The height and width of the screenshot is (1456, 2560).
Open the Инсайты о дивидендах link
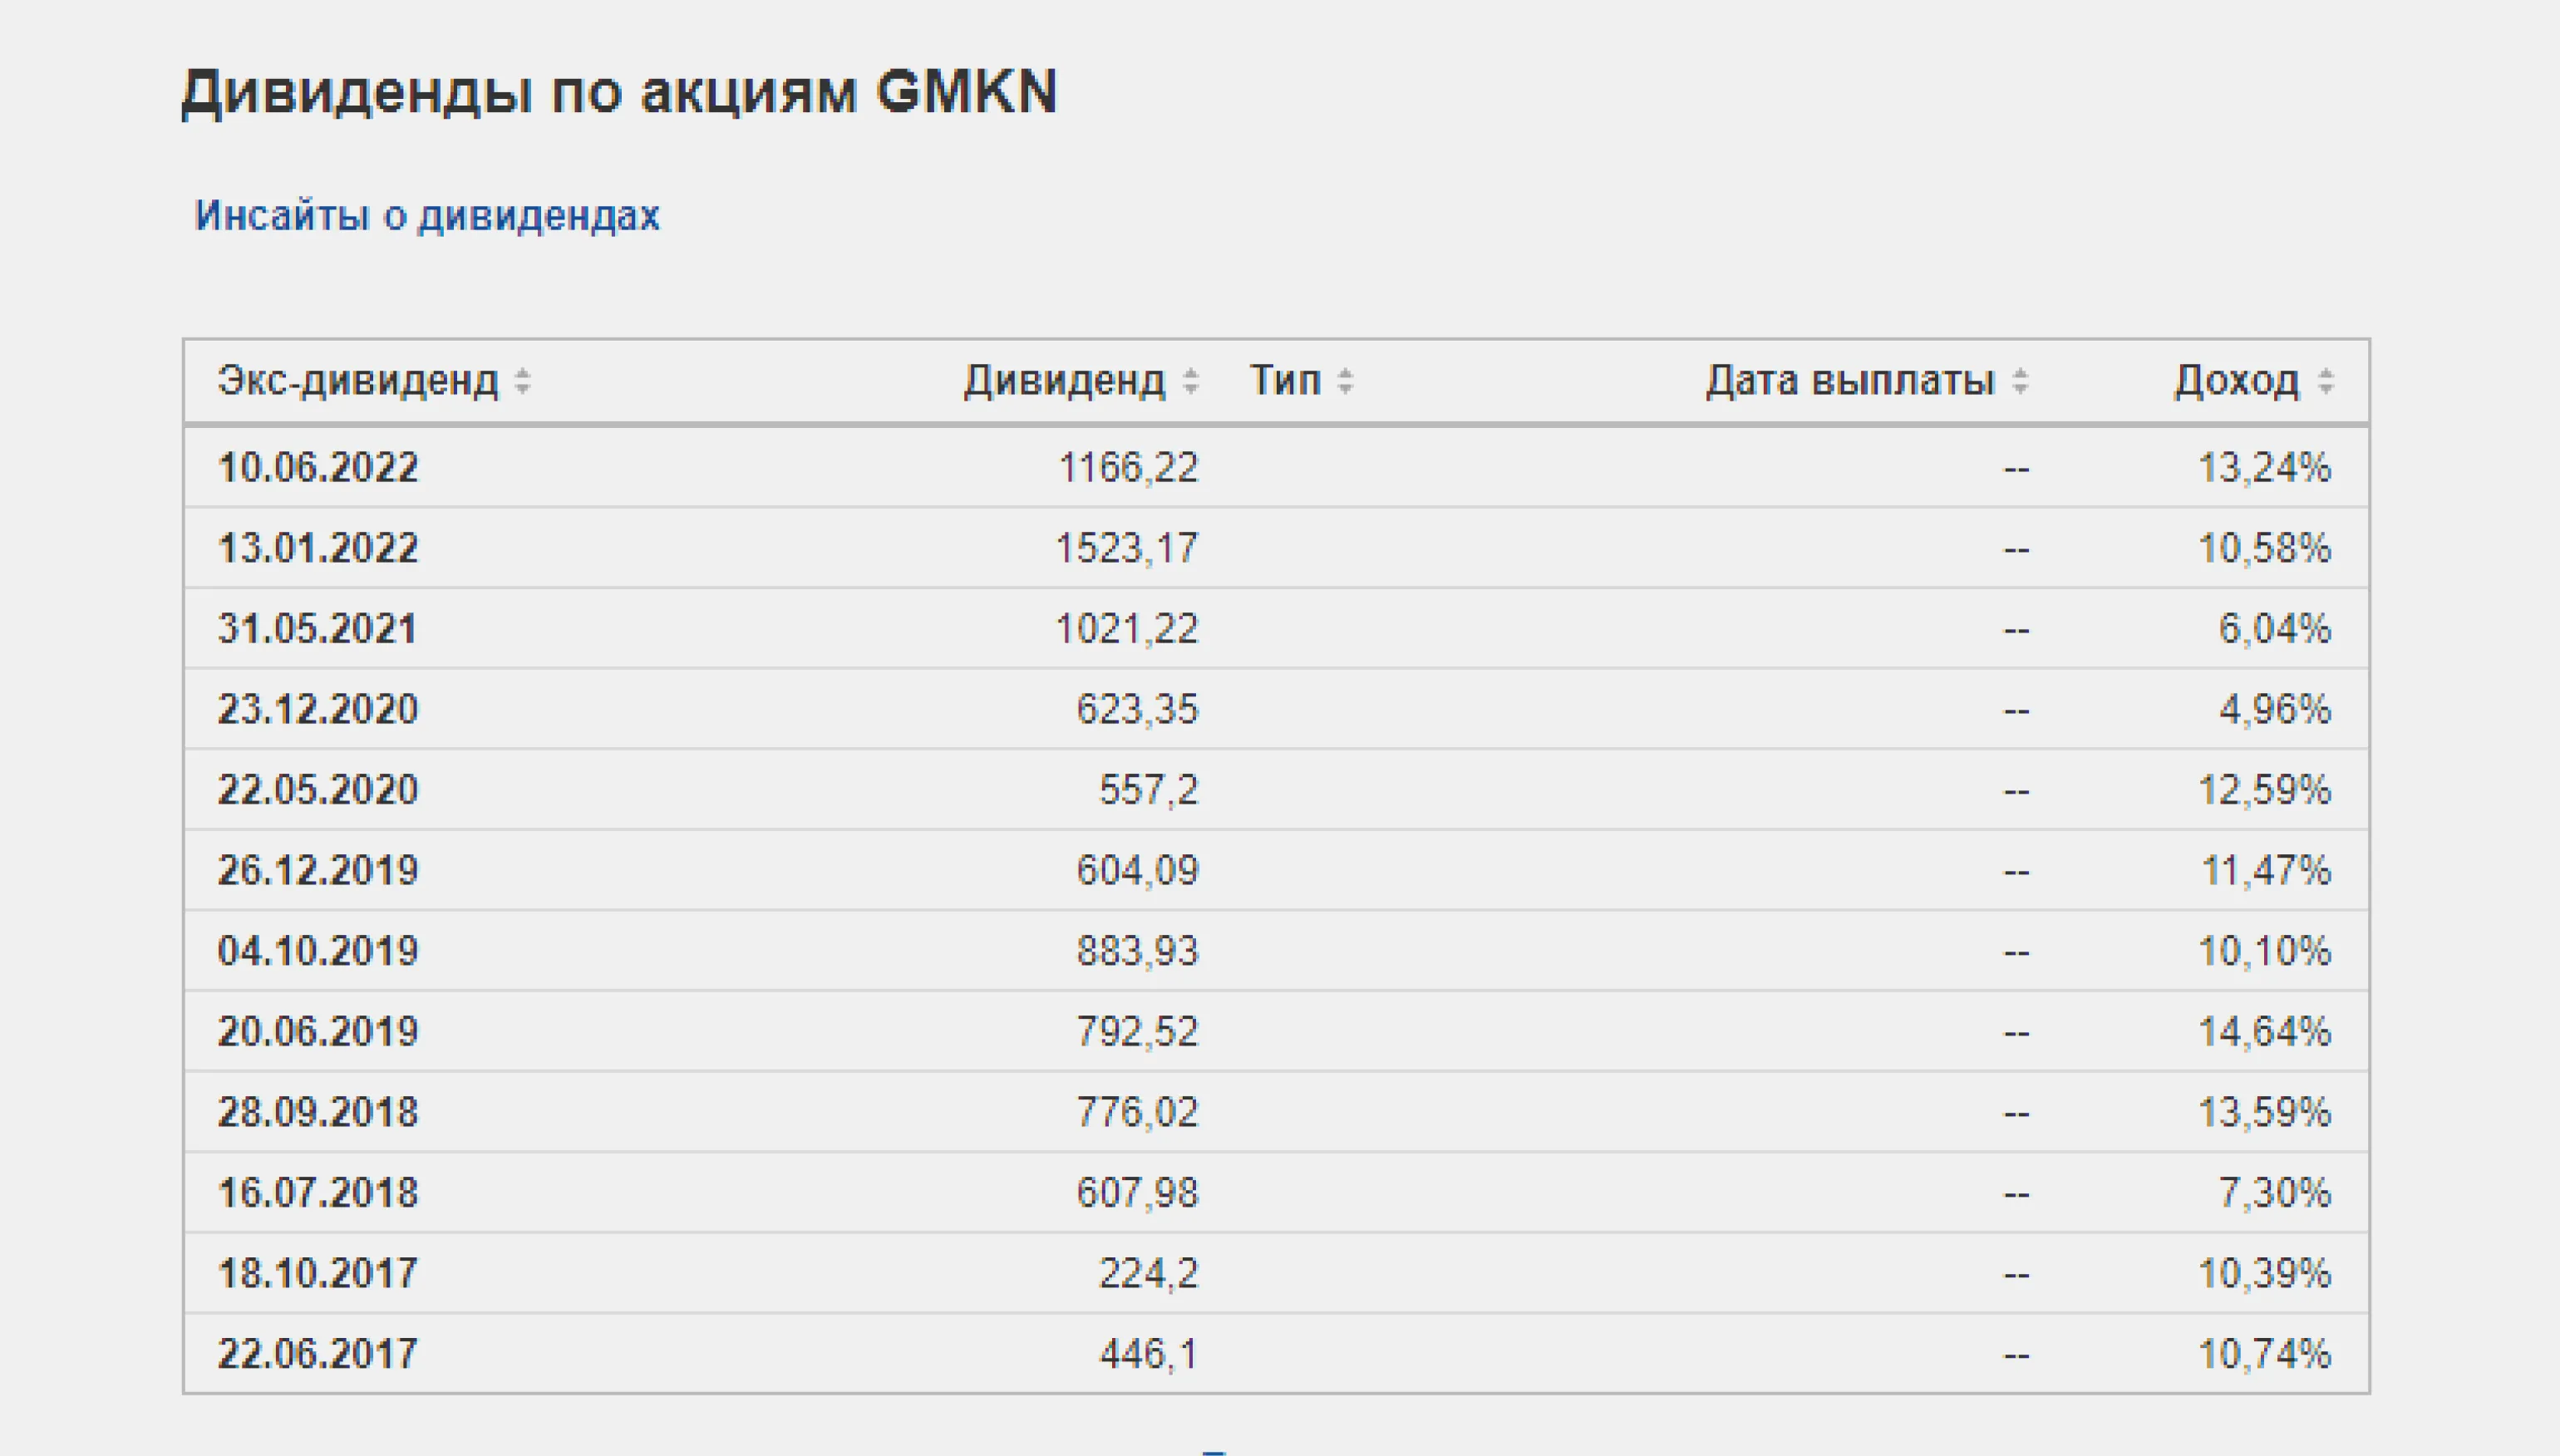click(x=427, y=216)
